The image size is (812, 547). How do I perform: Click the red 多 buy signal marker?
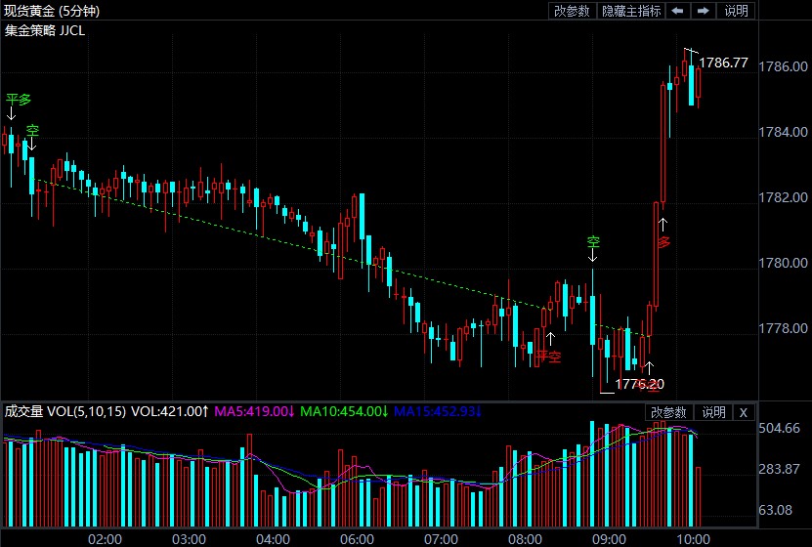pyautogui.click(x=663, y=241)
